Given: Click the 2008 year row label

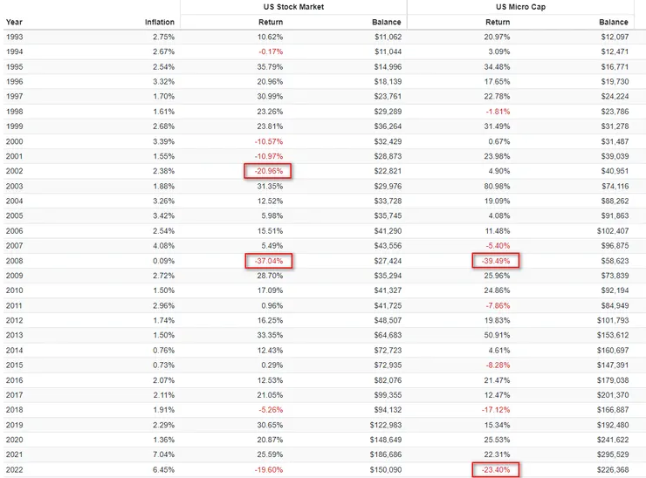Looking at the screenshot, I should pos(15,261).
